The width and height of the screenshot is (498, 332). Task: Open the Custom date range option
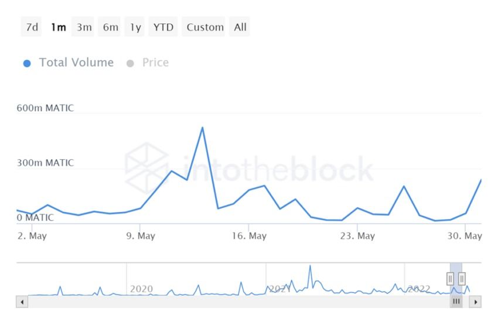point(205,27)
